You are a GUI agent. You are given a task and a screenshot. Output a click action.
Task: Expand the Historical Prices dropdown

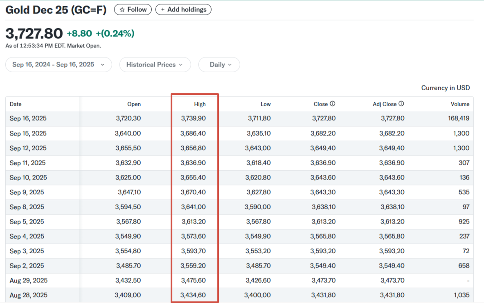click(155, 65)
